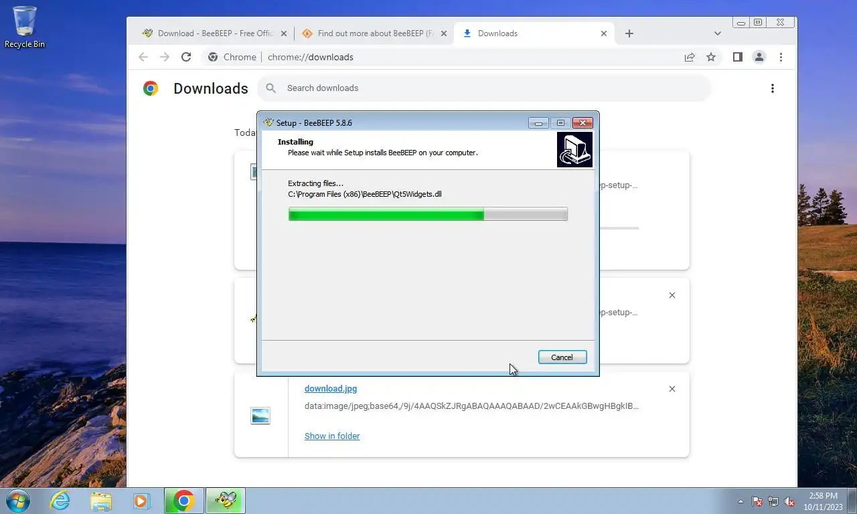
Task: Switch to the BeeBEEP setup taskbar button
Action: click(x=226, y=501)
